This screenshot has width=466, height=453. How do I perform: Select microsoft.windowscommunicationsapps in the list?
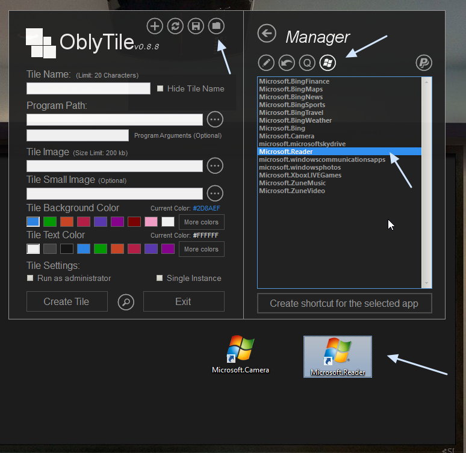pyautogui.click(x=340, y=159)
